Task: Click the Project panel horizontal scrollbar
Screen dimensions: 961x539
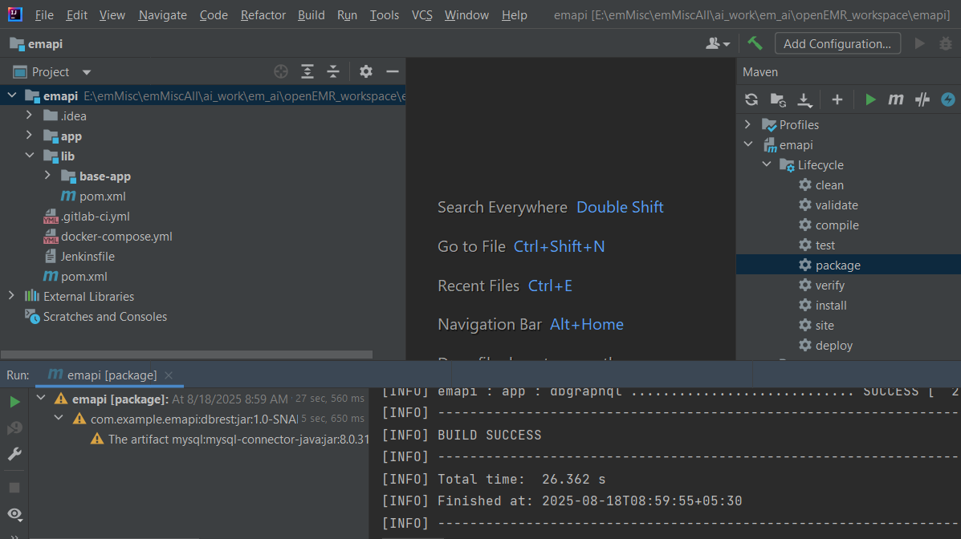Action: click(x=186, y=355)
